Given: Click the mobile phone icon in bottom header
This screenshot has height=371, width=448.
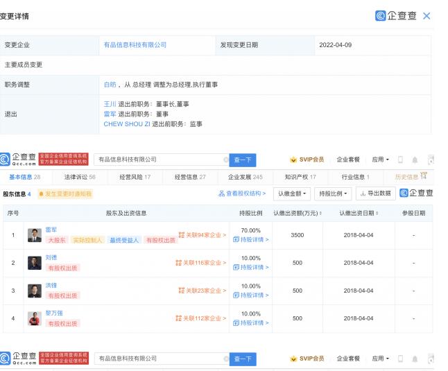Looking at the screenshot, I should pos(400,359).
